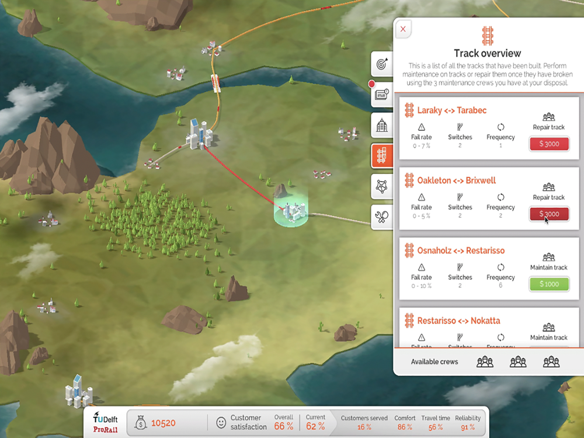
Task: Click the Fail rate 0 - 7 % value
Action: pyautogui.click(x=421, y=145)
